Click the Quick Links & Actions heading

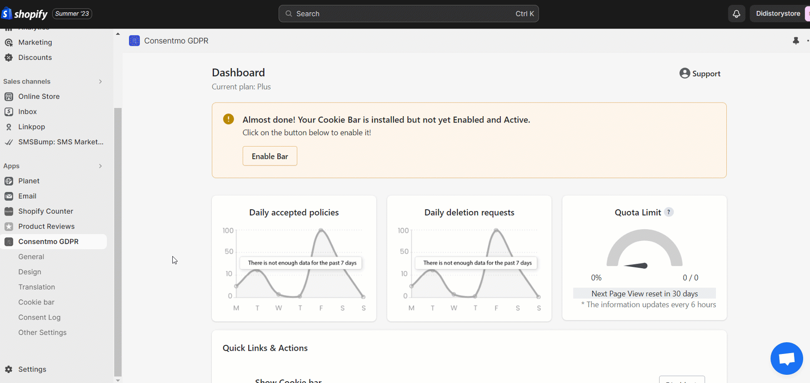click(265, 348)
